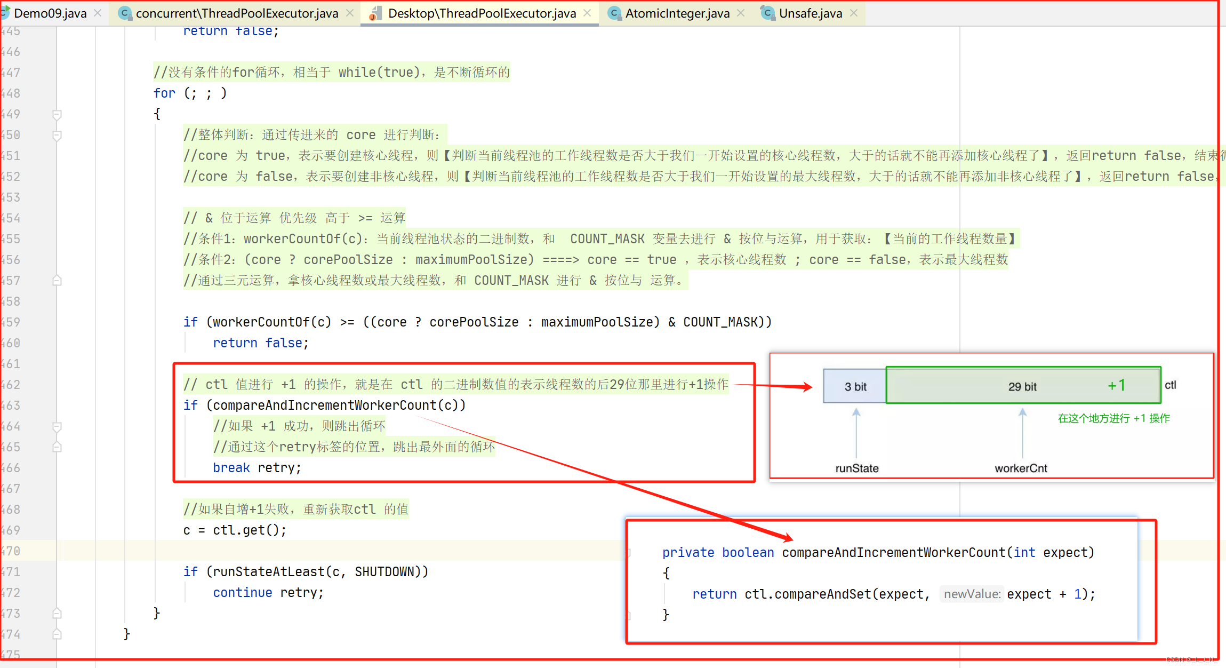Screen dimensions: 1226x668
Task: Click the '3 bit' runState box in the diagram
Action: [x=855, y=386]
